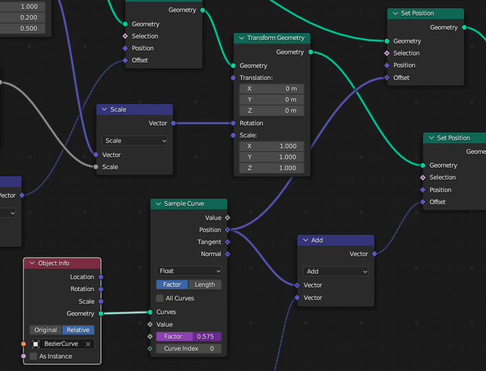Click the Add node Vector output socket

(x=374, y=254)
